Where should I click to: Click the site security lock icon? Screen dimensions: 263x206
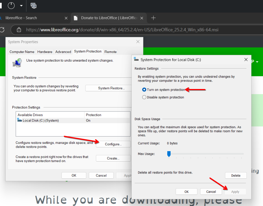click(19, 30)
